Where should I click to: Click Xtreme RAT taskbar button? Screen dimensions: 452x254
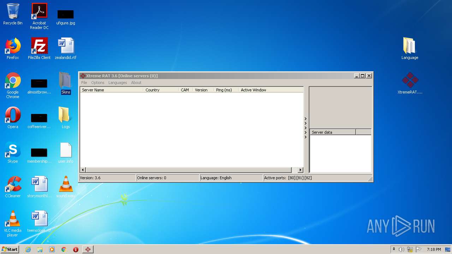click(x=88, y=249)
